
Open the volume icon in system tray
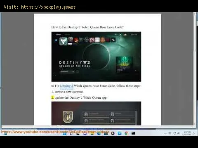(179, 133)
